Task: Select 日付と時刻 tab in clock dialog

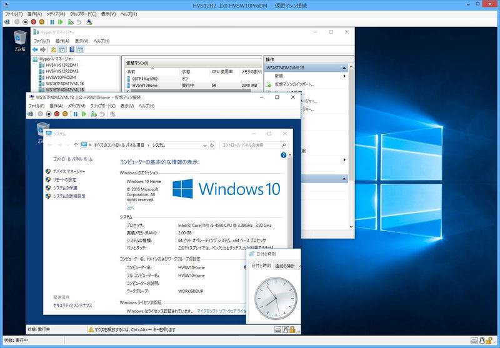Action: 261,266
